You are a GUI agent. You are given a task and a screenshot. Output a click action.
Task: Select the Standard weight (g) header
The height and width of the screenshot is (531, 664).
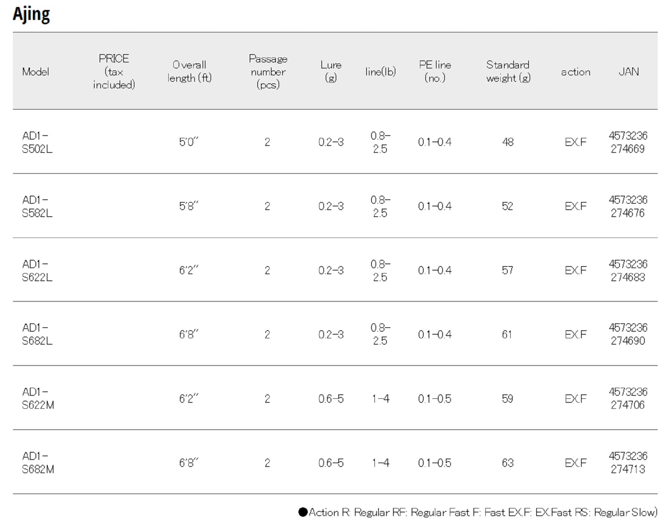508,71
